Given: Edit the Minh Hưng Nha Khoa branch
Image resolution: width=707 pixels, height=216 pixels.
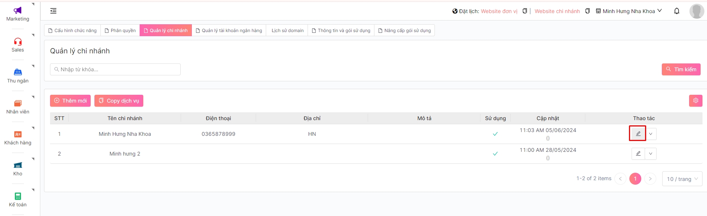Looking at the screenshot, I should click(x=638, y=134).
